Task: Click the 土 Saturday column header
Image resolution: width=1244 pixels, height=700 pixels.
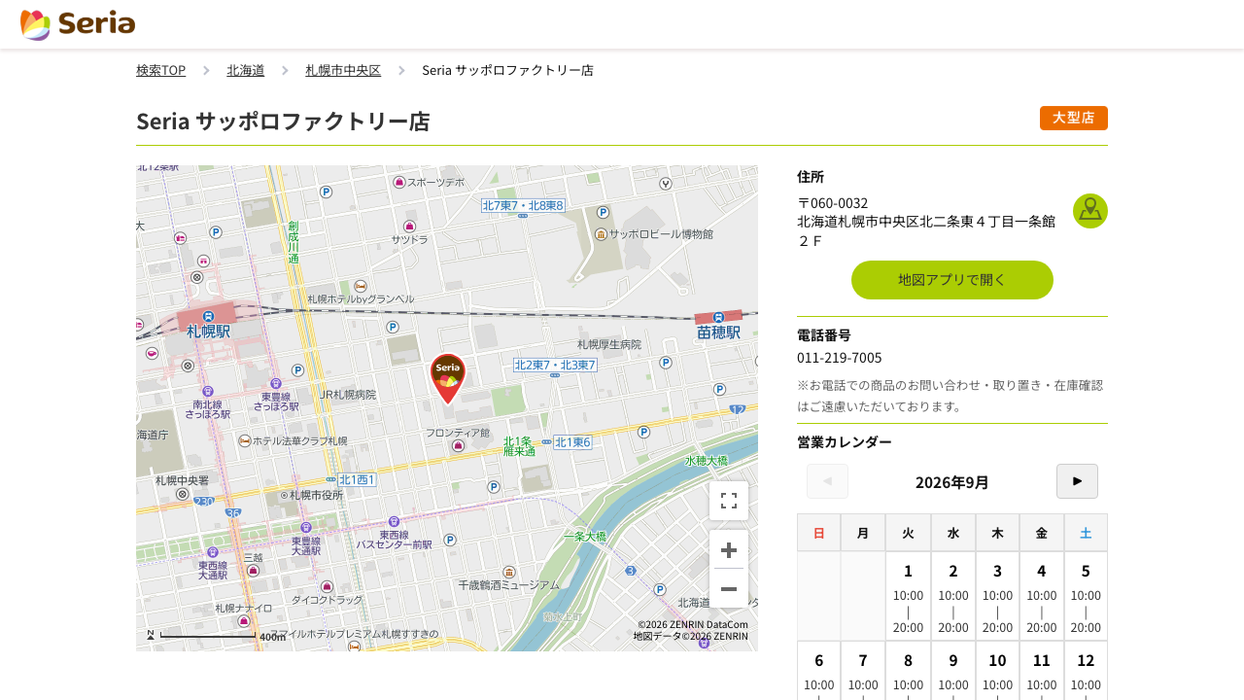Action: (x=1086, y=533)
